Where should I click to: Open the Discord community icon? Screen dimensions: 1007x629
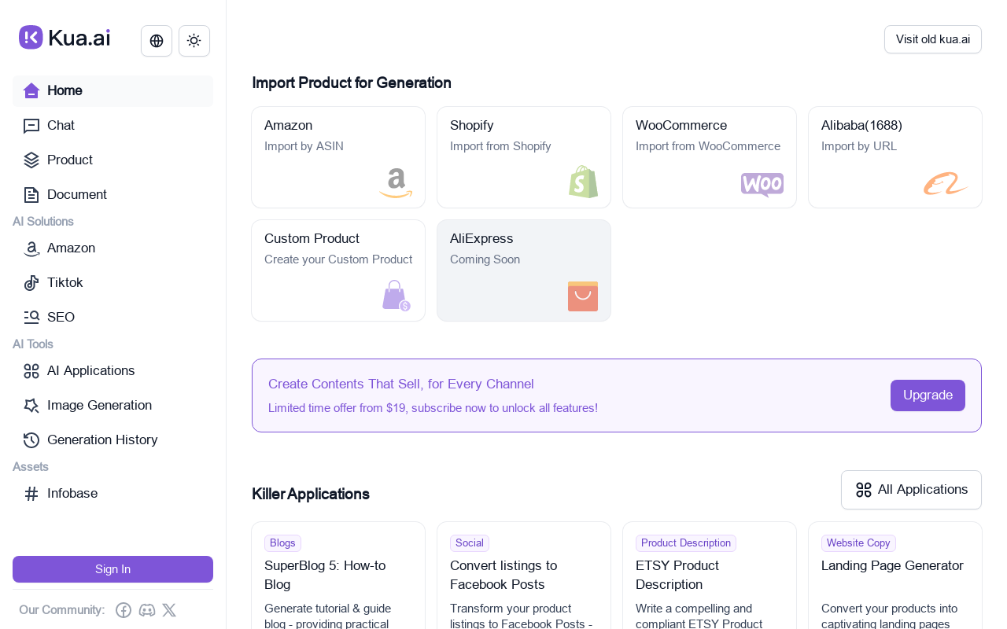[147, 610]
